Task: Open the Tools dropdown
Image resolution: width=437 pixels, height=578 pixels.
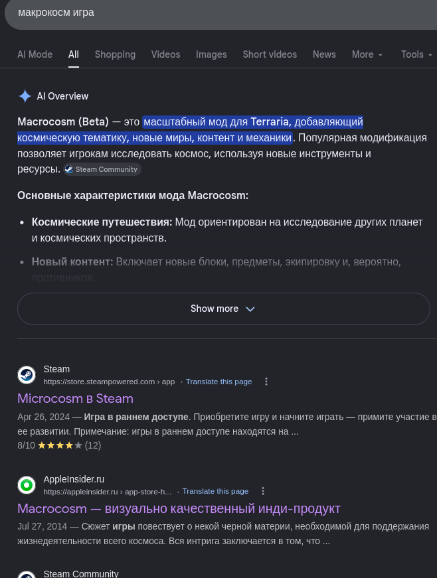Action: [x=416, y=54]
